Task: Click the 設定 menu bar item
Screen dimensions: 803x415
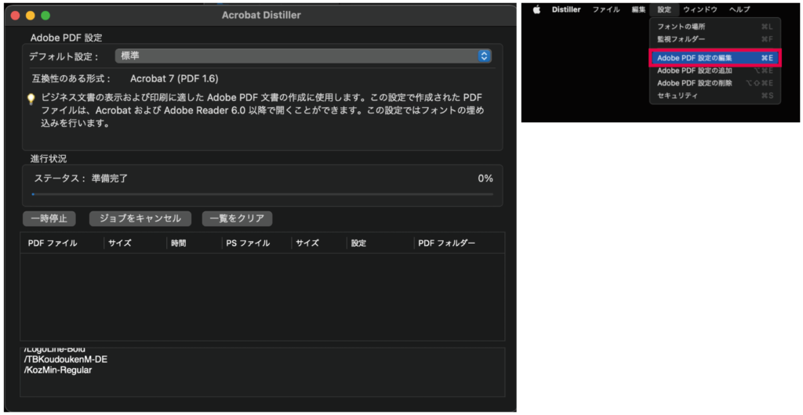Action: [x=664, y=9]
